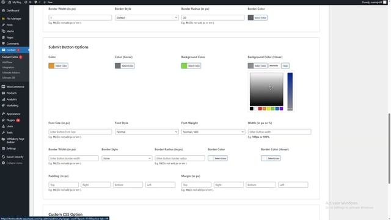Click the Marketing megaphone icon
The width and height of the screenshot is (391, 220).
pos(3,106)
